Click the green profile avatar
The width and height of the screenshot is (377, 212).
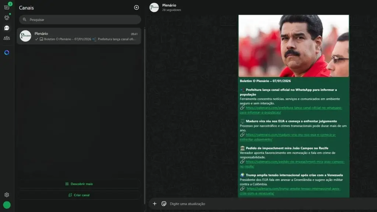pos(7,205)
